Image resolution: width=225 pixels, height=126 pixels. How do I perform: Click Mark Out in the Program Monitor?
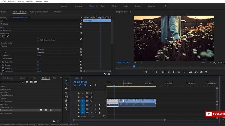(156, 72)
